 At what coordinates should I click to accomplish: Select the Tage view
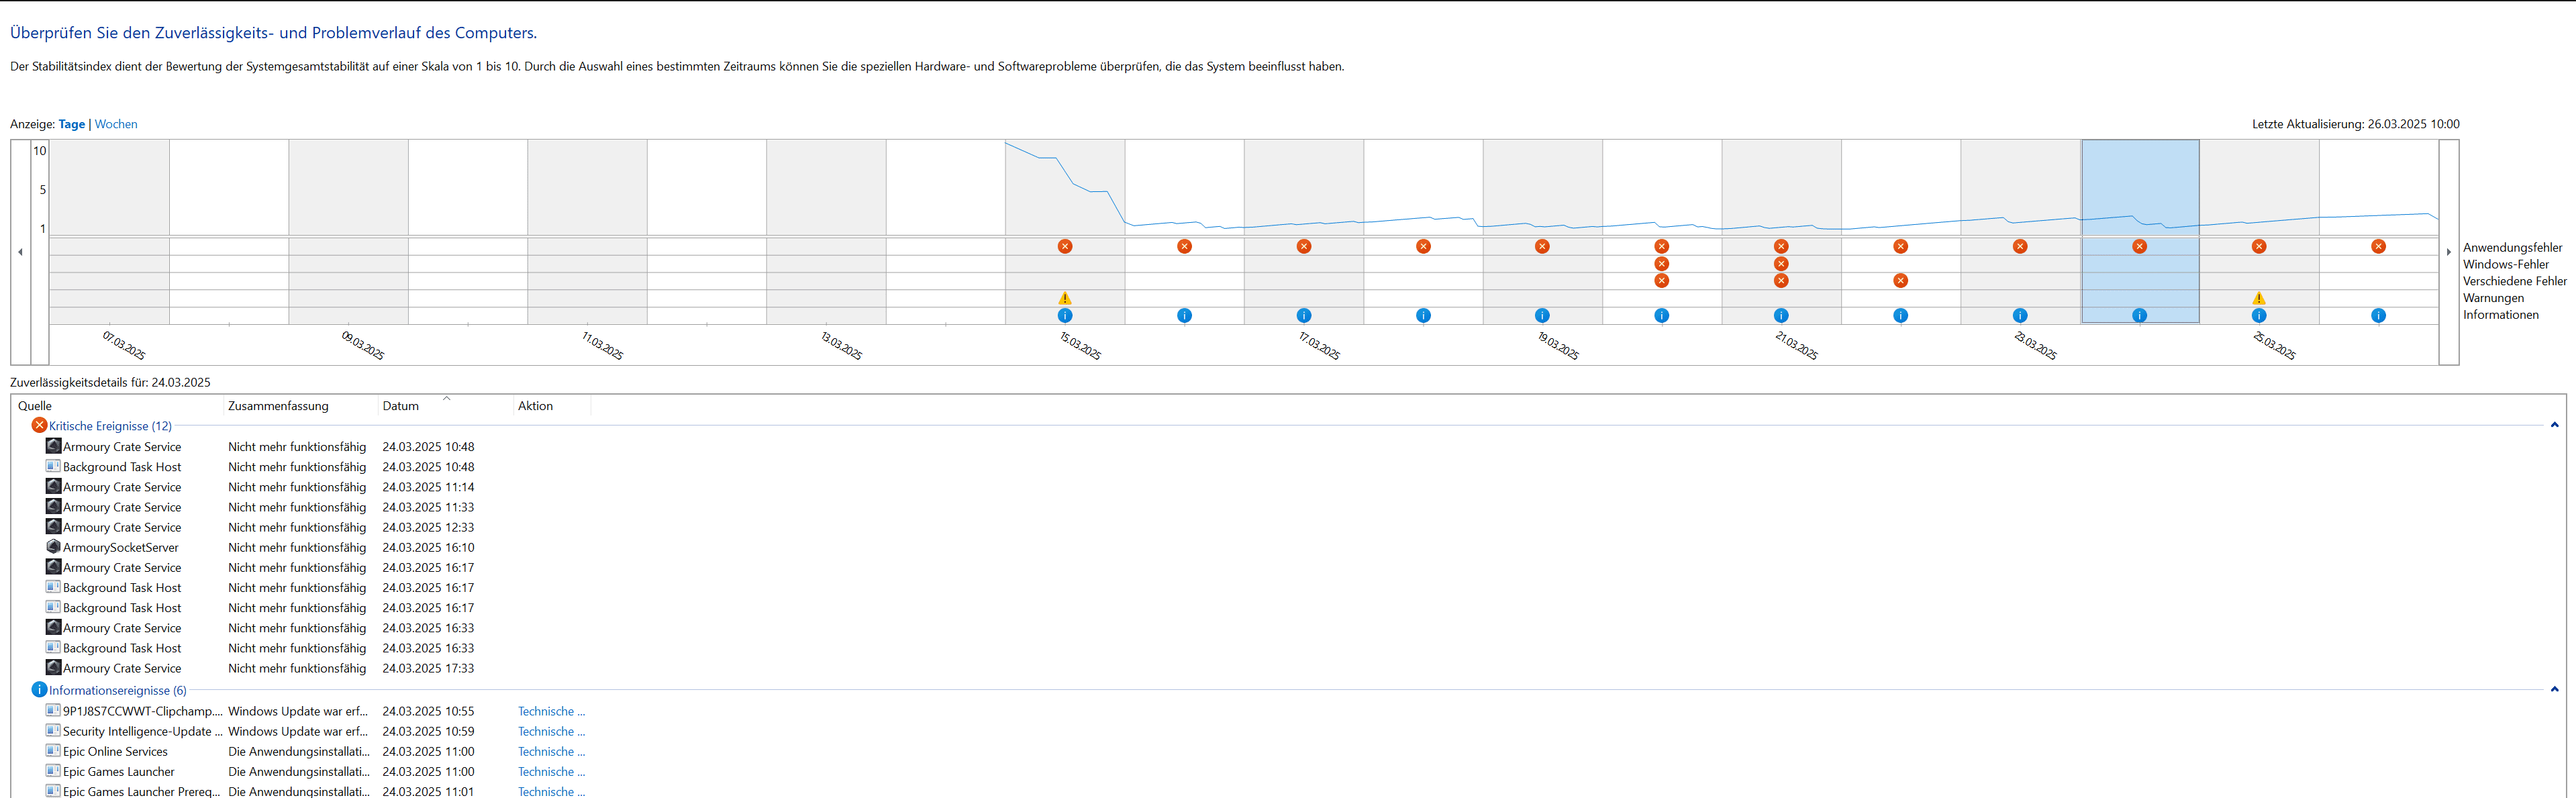click(x=72, y=124)
